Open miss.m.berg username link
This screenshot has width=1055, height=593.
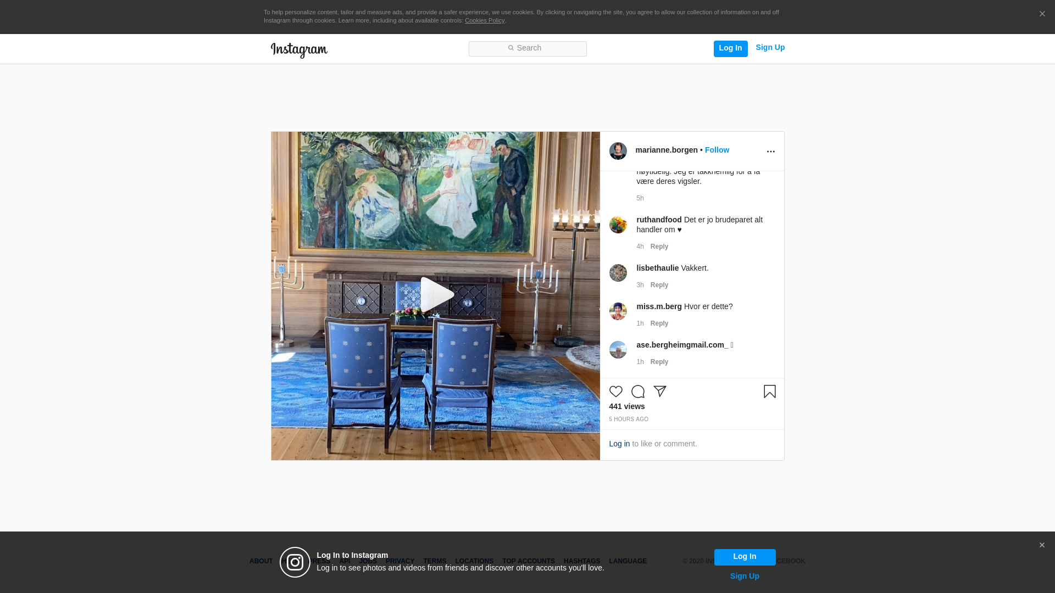tap(659, 306)
